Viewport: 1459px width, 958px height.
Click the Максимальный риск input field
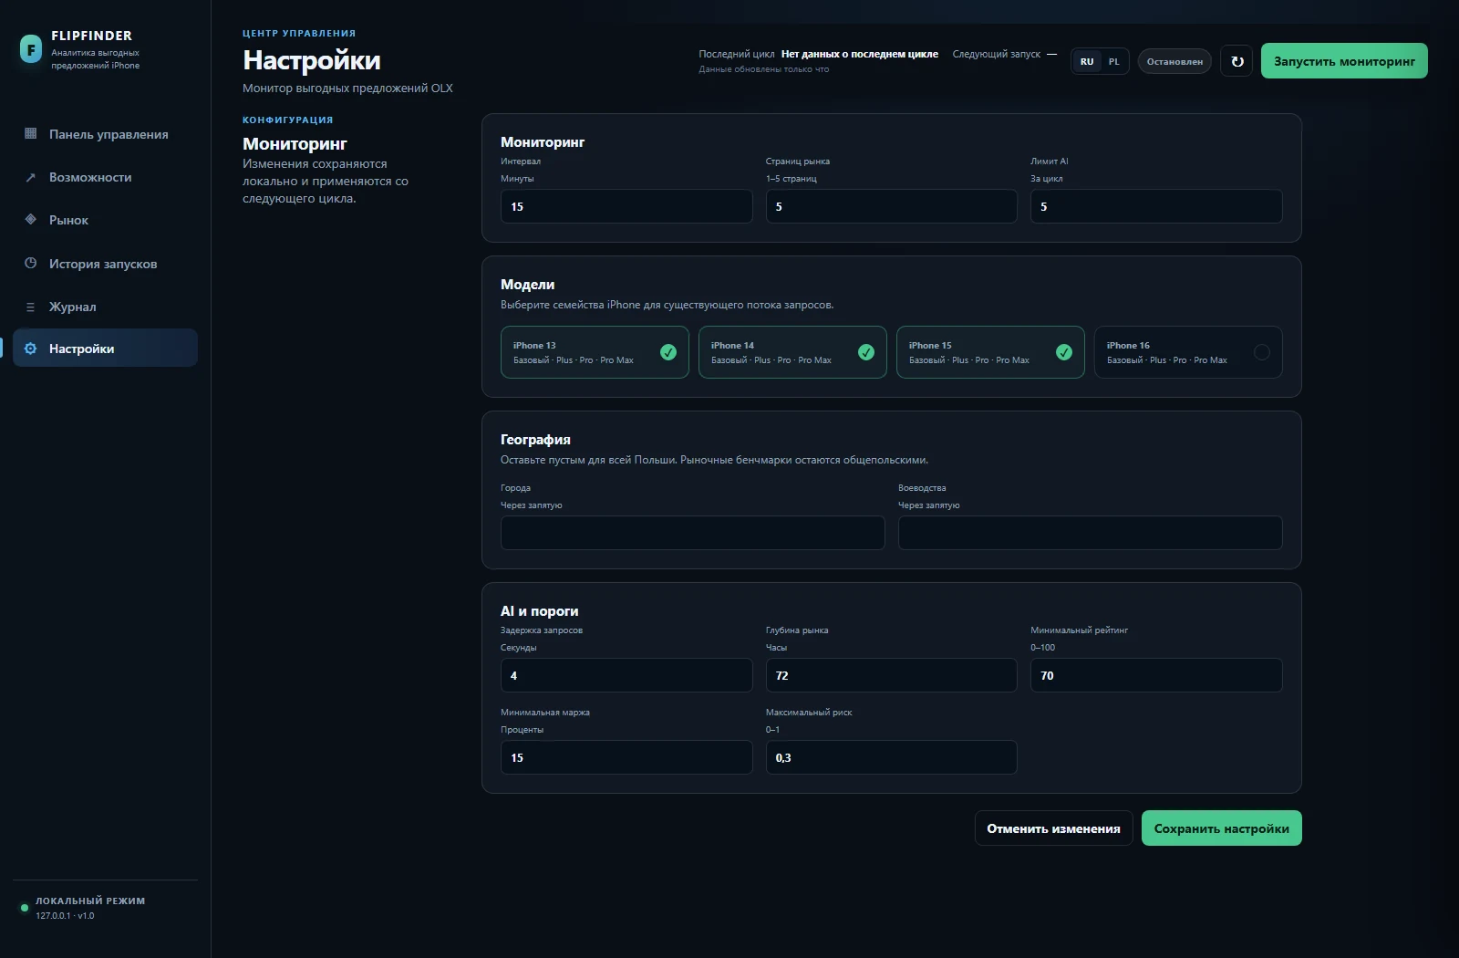pos(891,757)
